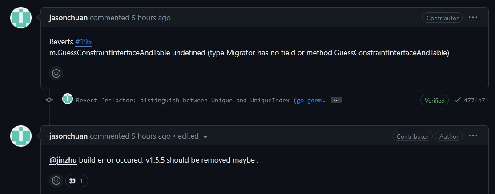Expand the full commit message with the ellipsis
This screenshot has height=194, width=495.
pos(337,100)
